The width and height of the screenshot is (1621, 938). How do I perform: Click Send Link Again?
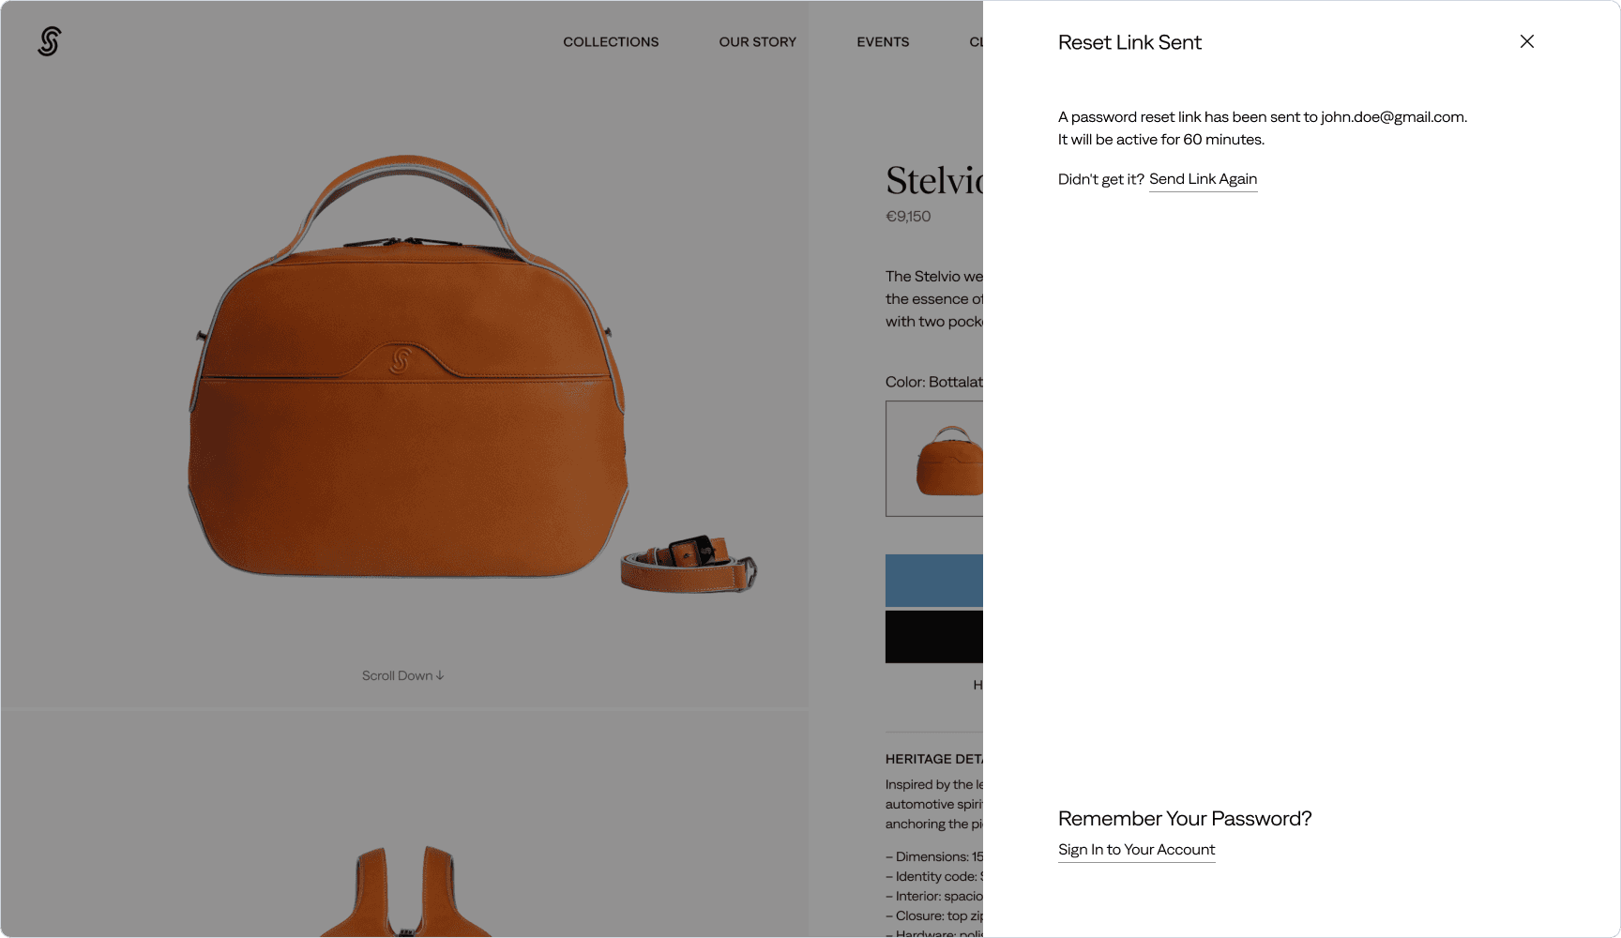point(1203,179)
